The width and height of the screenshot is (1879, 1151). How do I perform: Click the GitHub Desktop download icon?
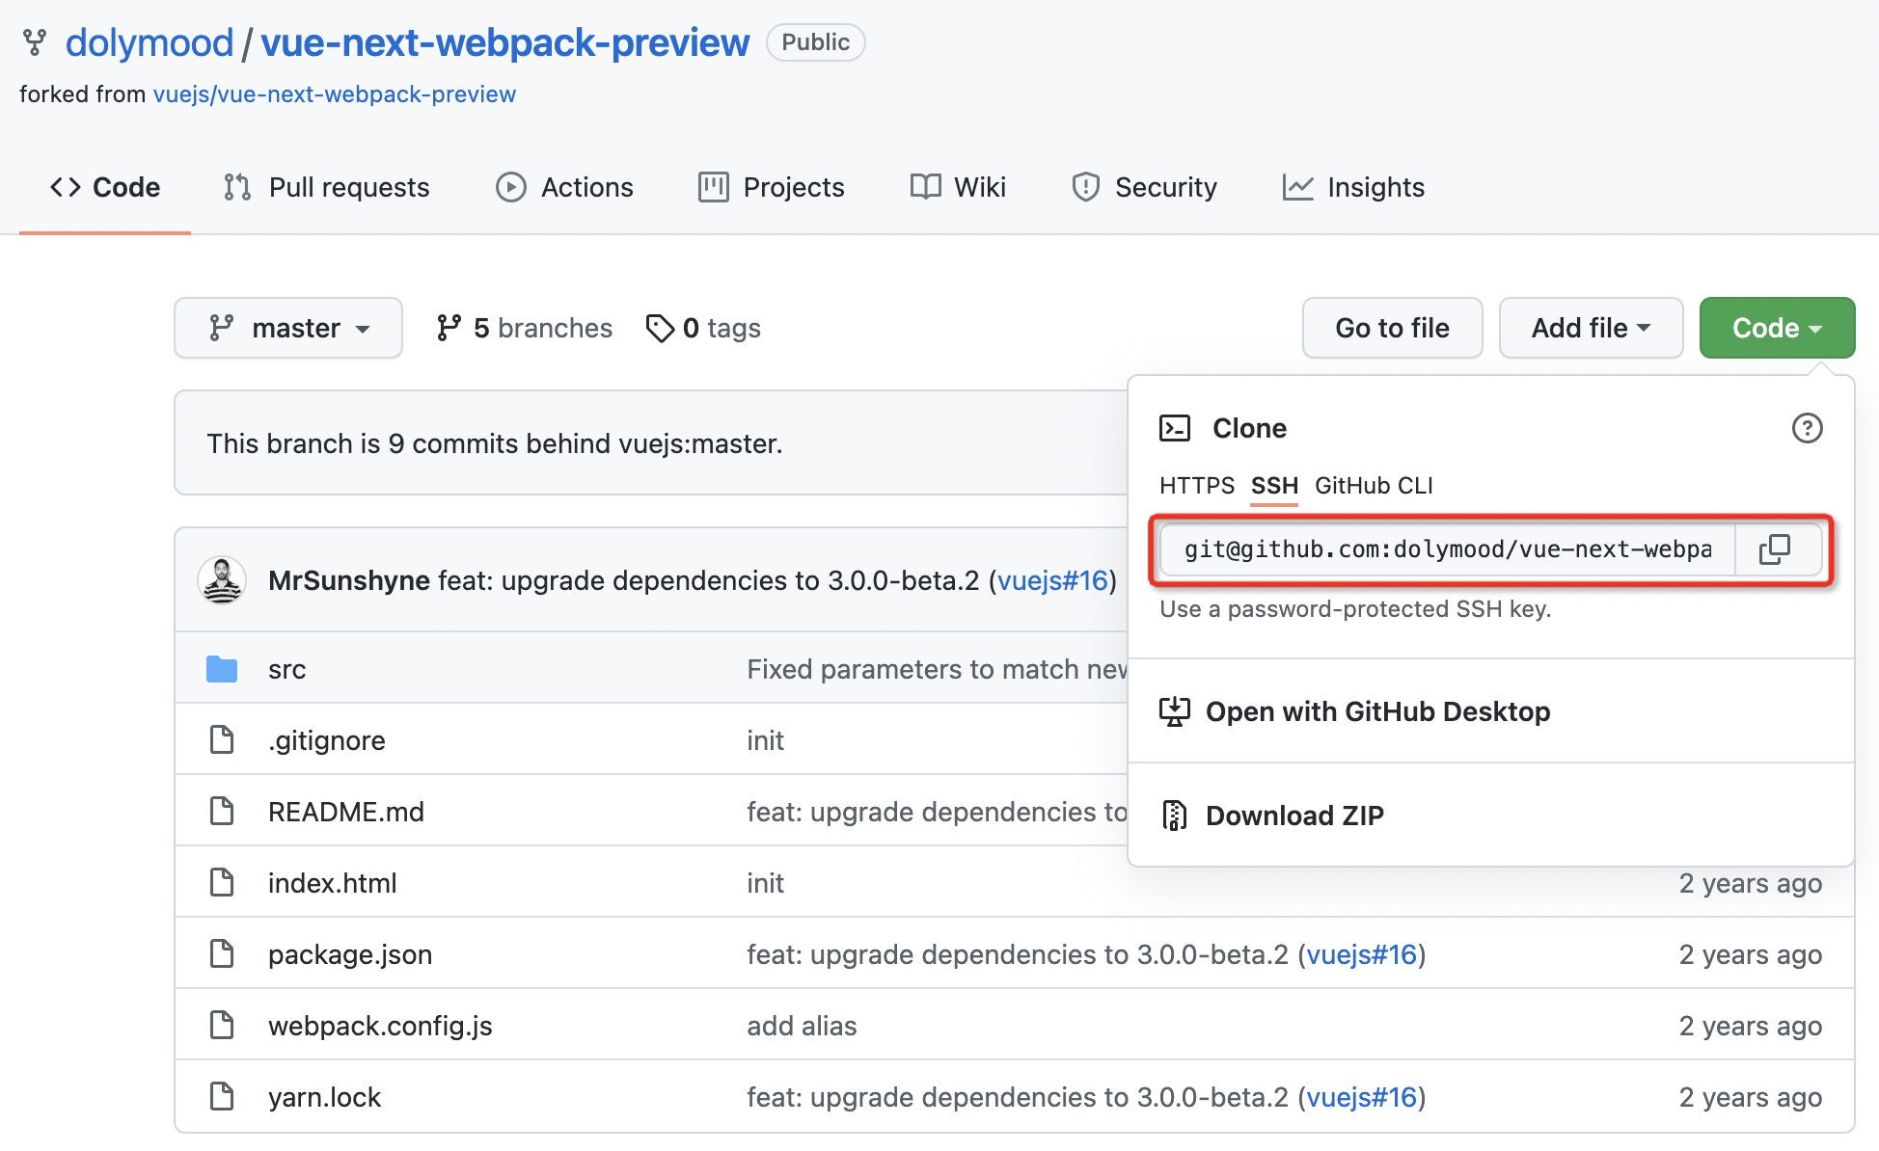1174,711
